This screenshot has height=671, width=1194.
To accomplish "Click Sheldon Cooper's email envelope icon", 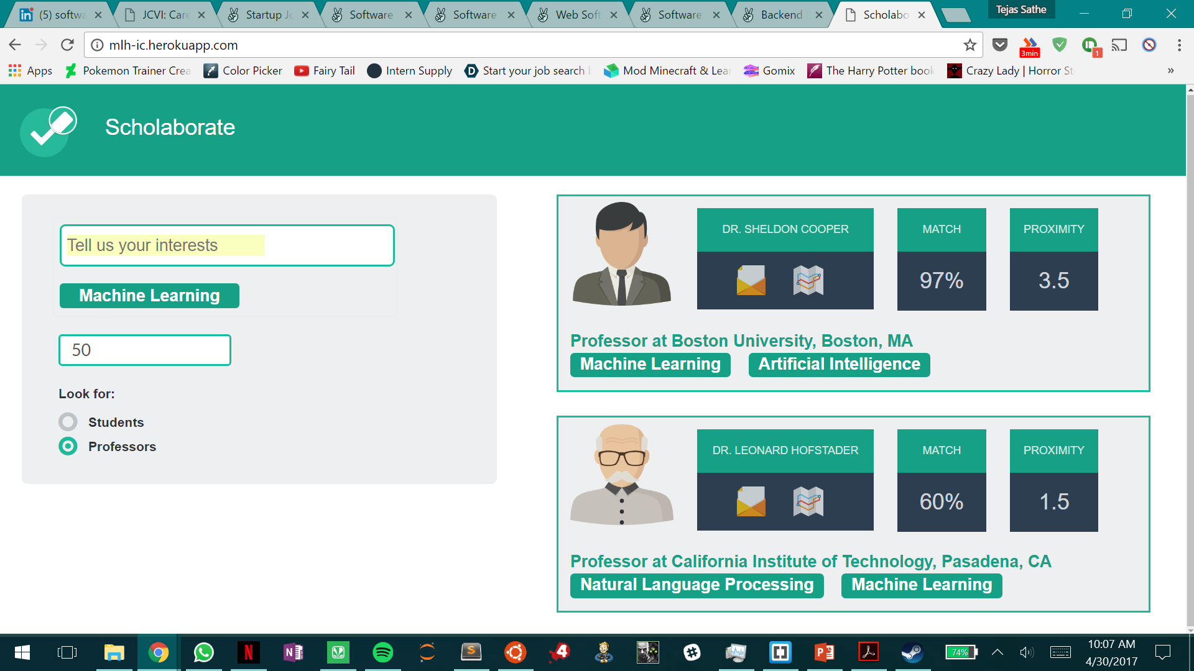I will click(x=751, y=280).
